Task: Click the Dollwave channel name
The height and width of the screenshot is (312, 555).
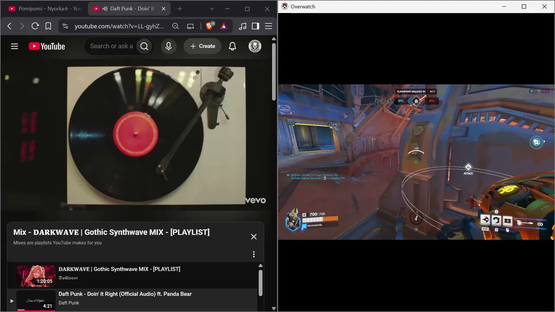Action: point(69,278)
